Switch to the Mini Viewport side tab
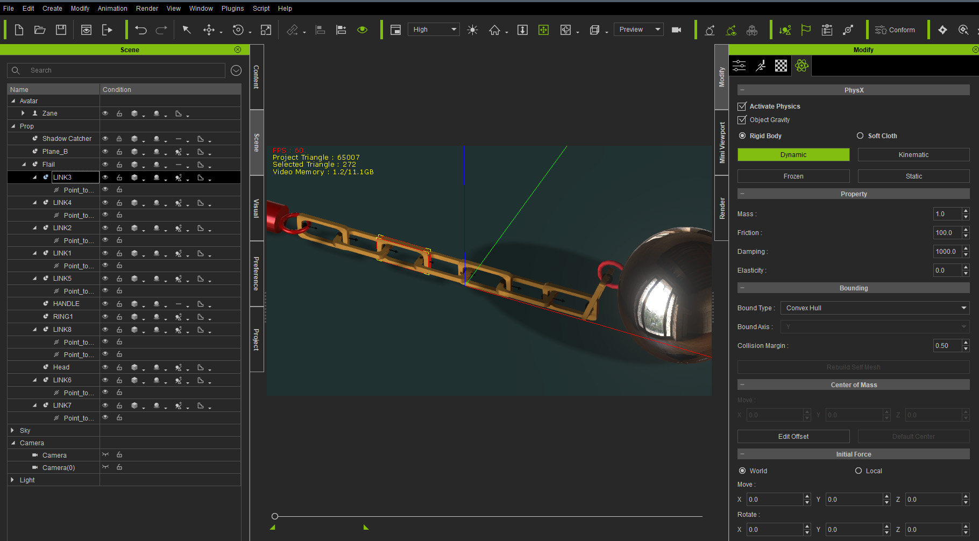The image size is (979, 541). [x=721, y=143]
